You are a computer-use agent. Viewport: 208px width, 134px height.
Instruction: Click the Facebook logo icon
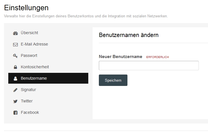15,113
